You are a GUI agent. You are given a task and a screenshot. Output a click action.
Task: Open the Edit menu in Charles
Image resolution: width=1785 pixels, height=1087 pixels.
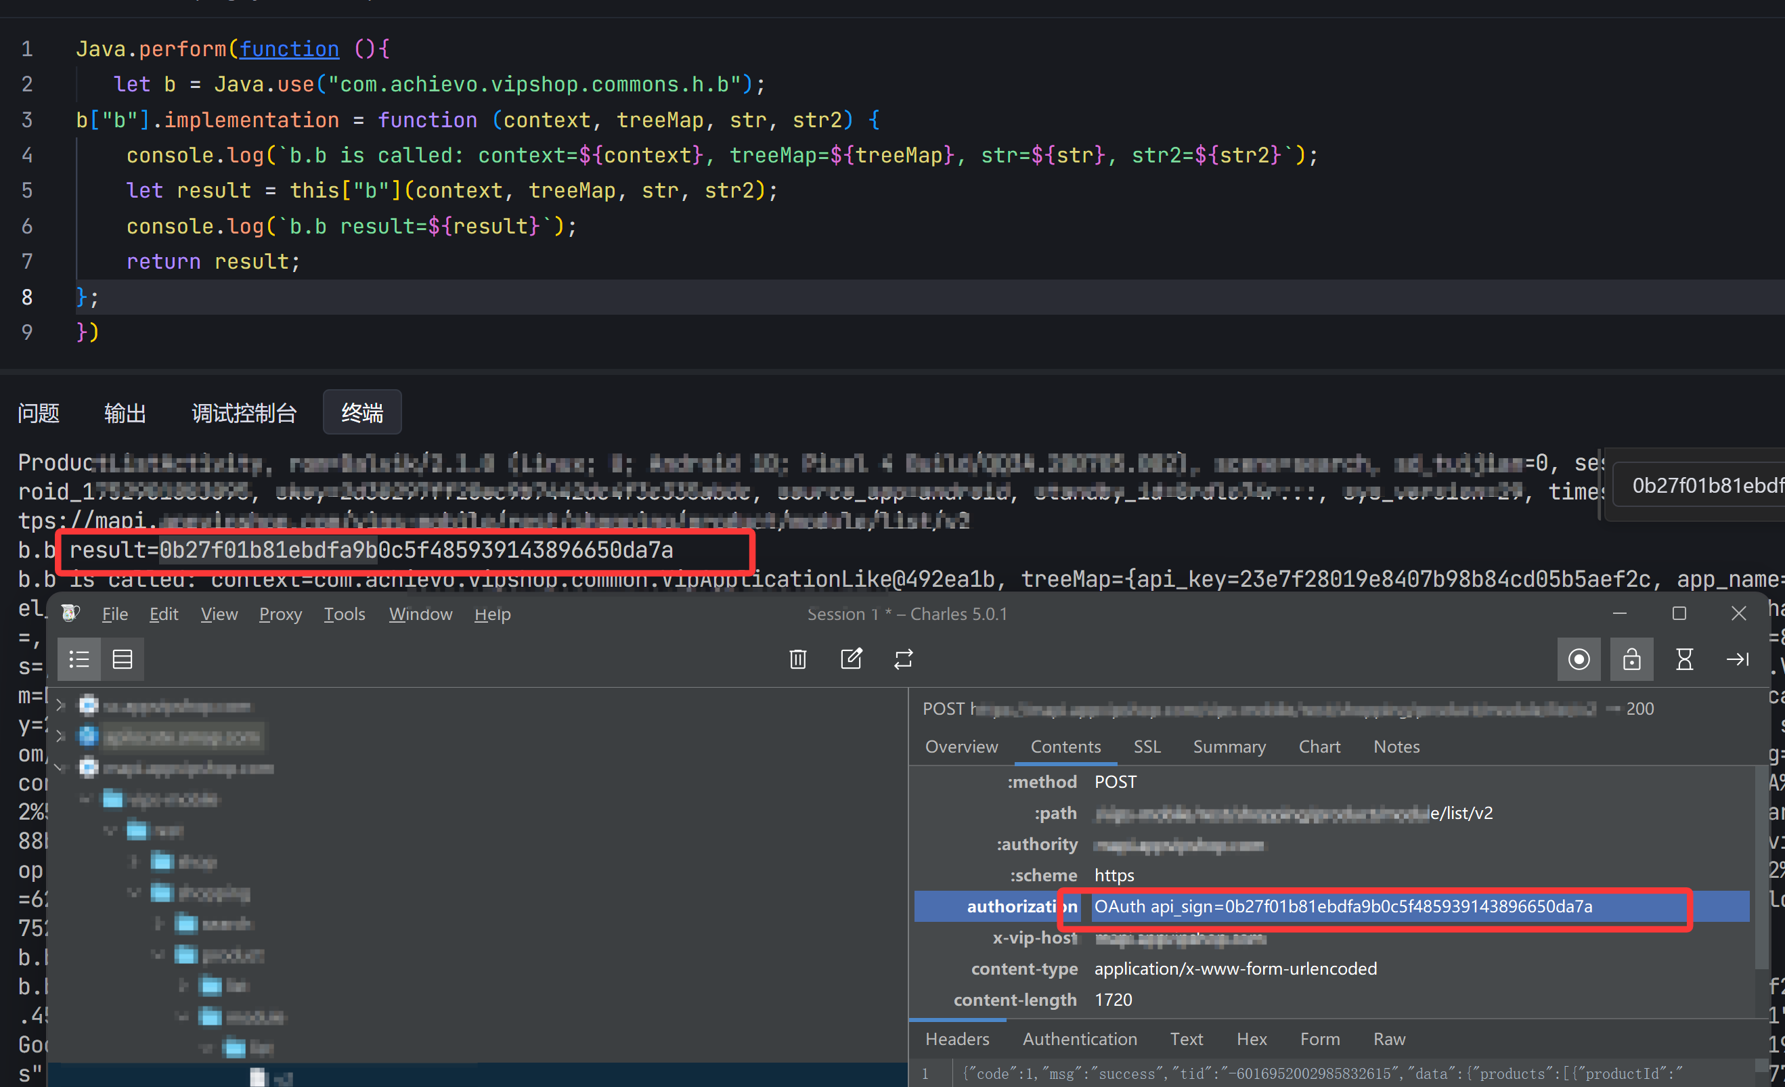[x=164, y=614]
